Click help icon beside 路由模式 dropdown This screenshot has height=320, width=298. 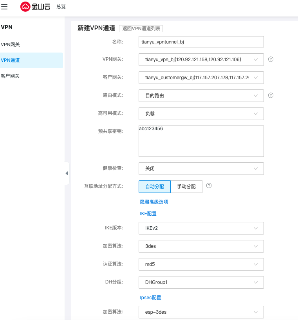click(271, 95)
